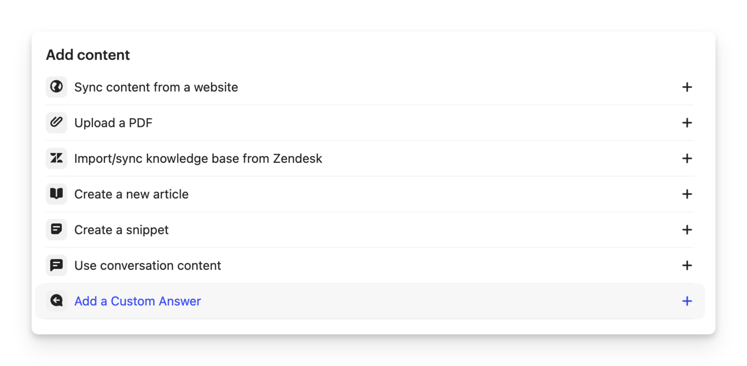Expand Sync content from a website plus
This screenshot has height=366, width=747.
click(687, 87)
